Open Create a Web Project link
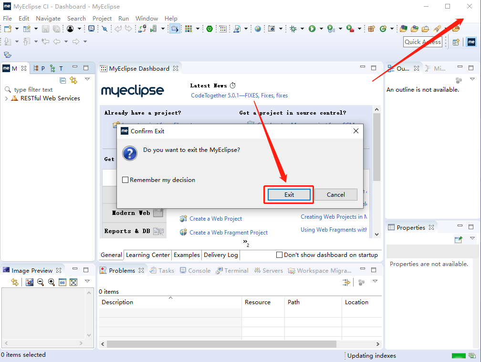This screenshot has height=362, width=481. click(x=216, y=219)
